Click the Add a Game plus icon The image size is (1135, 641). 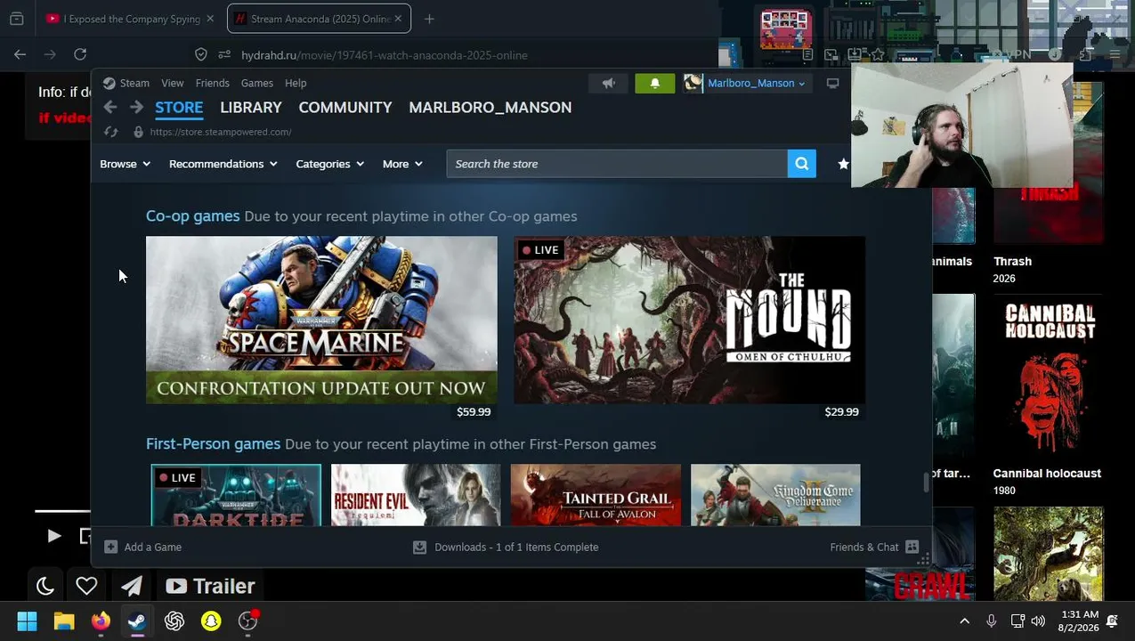coord(110,547)
